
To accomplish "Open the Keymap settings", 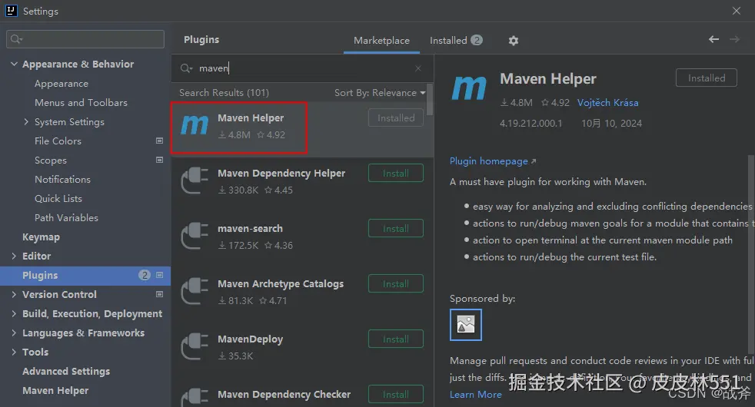I will (x=41, y=237).
